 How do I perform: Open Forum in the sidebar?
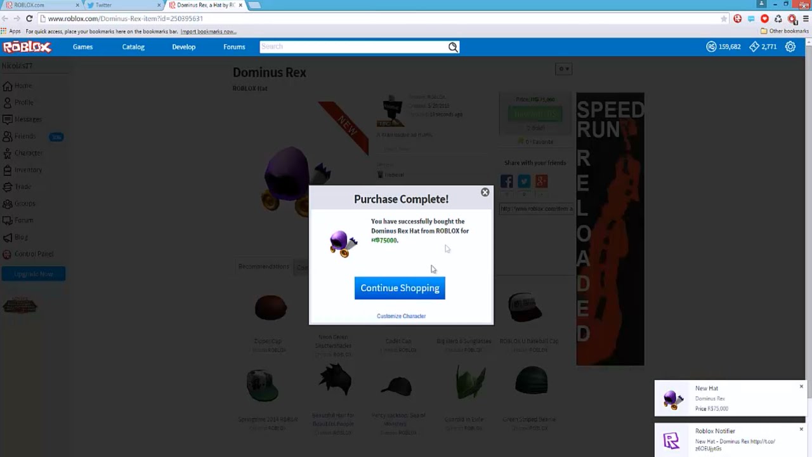[18, 220]
